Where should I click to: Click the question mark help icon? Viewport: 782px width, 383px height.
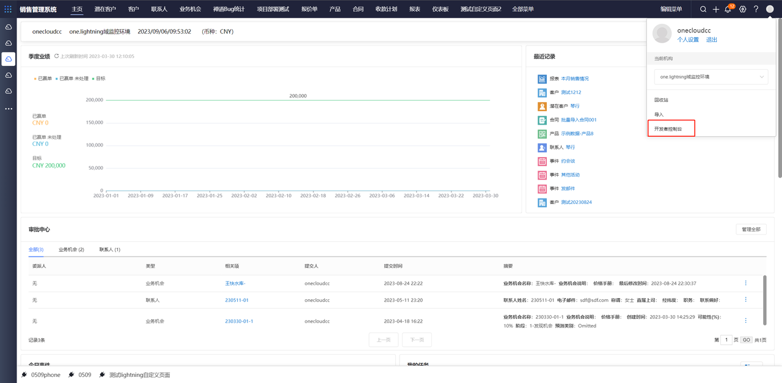pos(756,9)
